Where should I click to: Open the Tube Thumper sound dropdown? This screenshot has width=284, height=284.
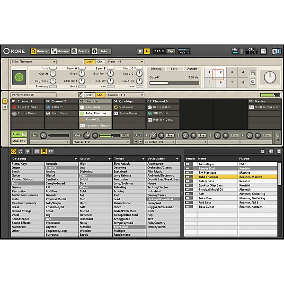click(x=34, y=62)
